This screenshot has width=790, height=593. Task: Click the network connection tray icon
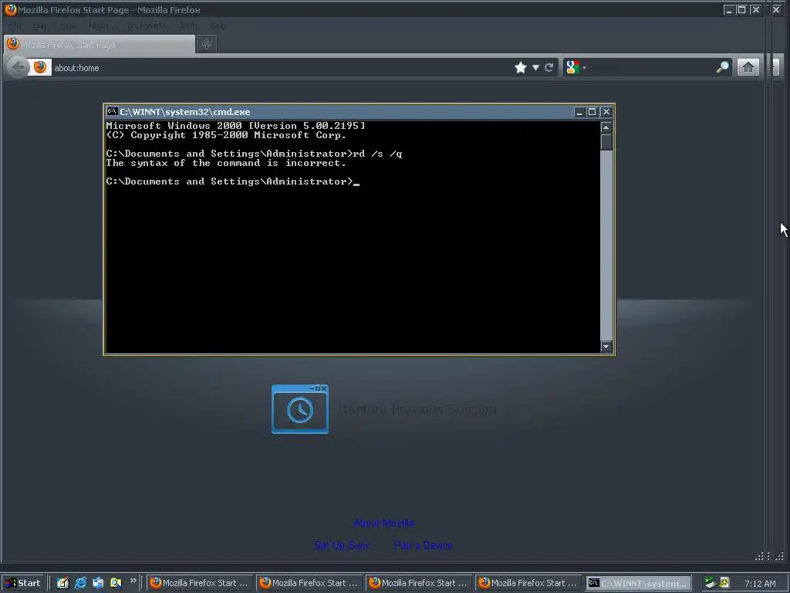click(711, 583)
